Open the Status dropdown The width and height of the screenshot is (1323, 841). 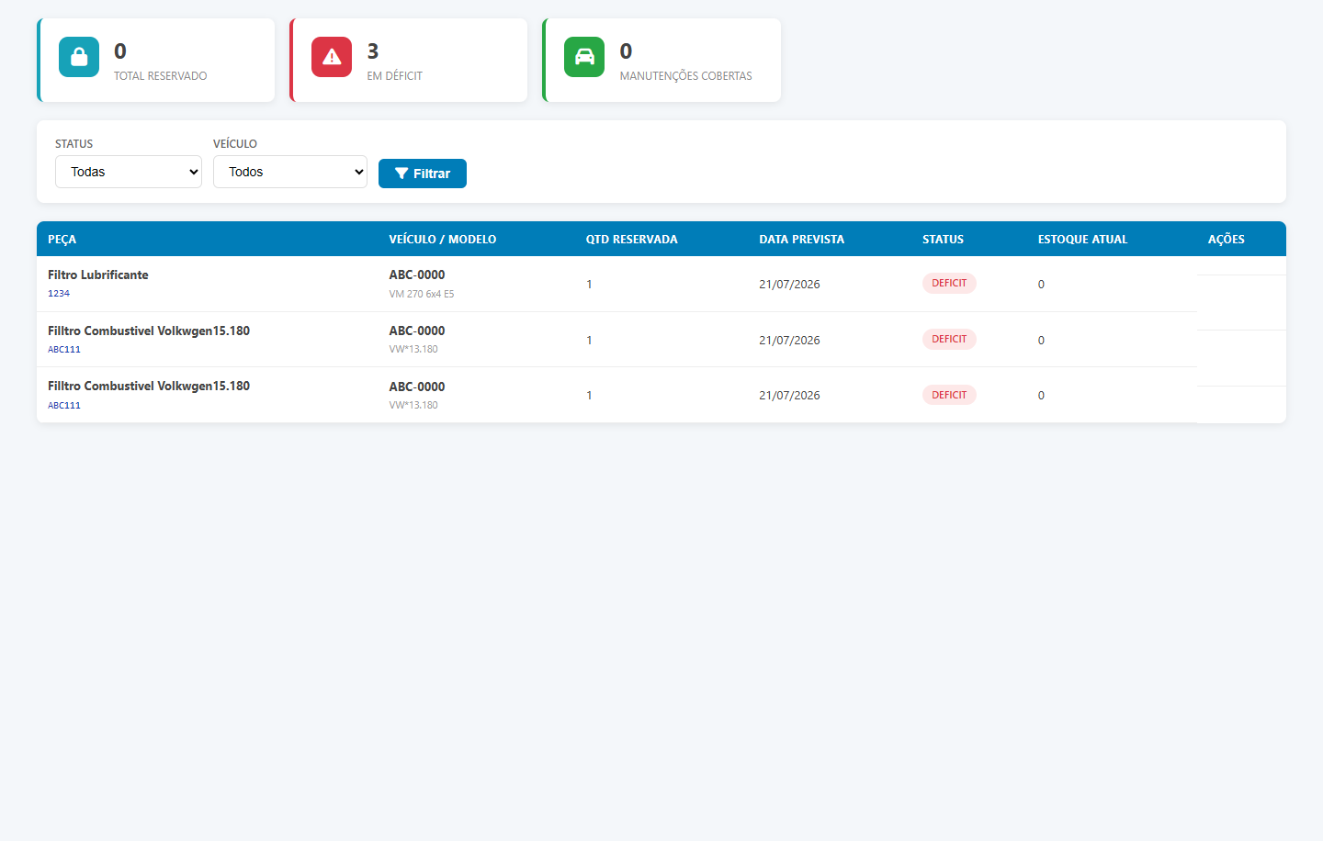(x=129, y=172)
